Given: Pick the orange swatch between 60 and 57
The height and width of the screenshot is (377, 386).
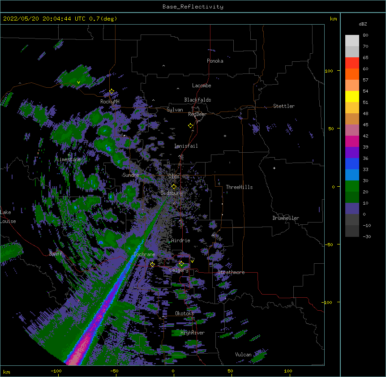Looking at the screenshot, I should click(x=352, y=74).
